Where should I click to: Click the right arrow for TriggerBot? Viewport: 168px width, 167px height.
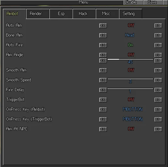(x=158, y=100)
